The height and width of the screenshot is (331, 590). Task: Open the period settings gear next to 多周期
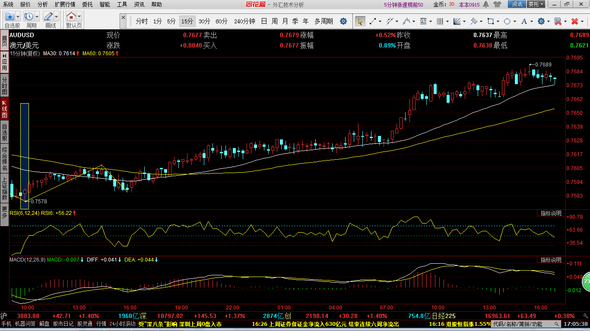click(x=343, y=21)
